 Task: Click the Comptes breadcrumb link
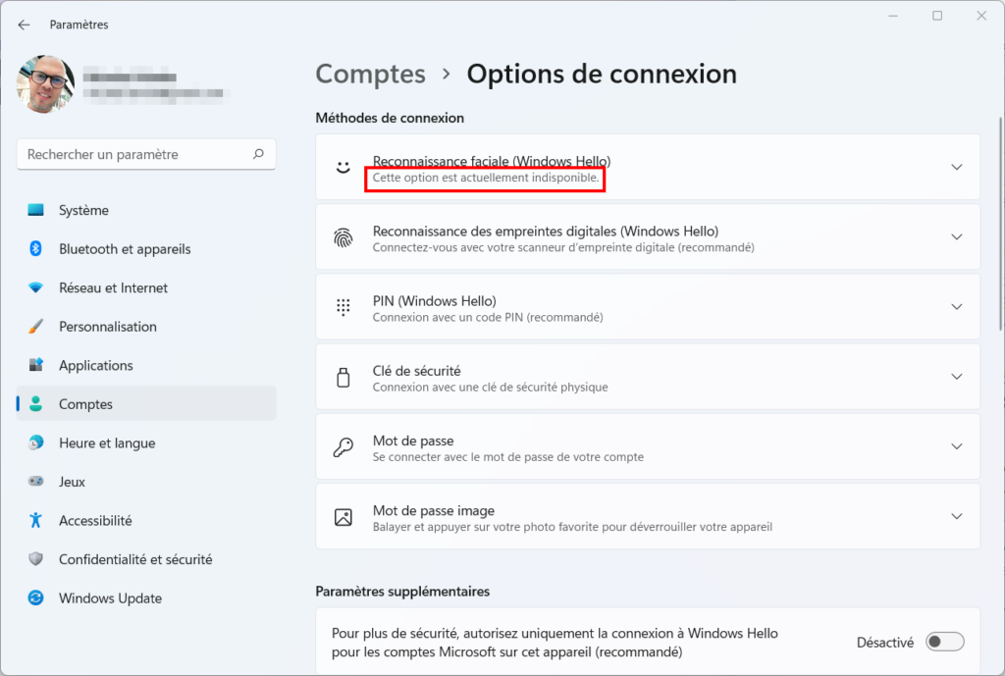click(x=370, y=75)
